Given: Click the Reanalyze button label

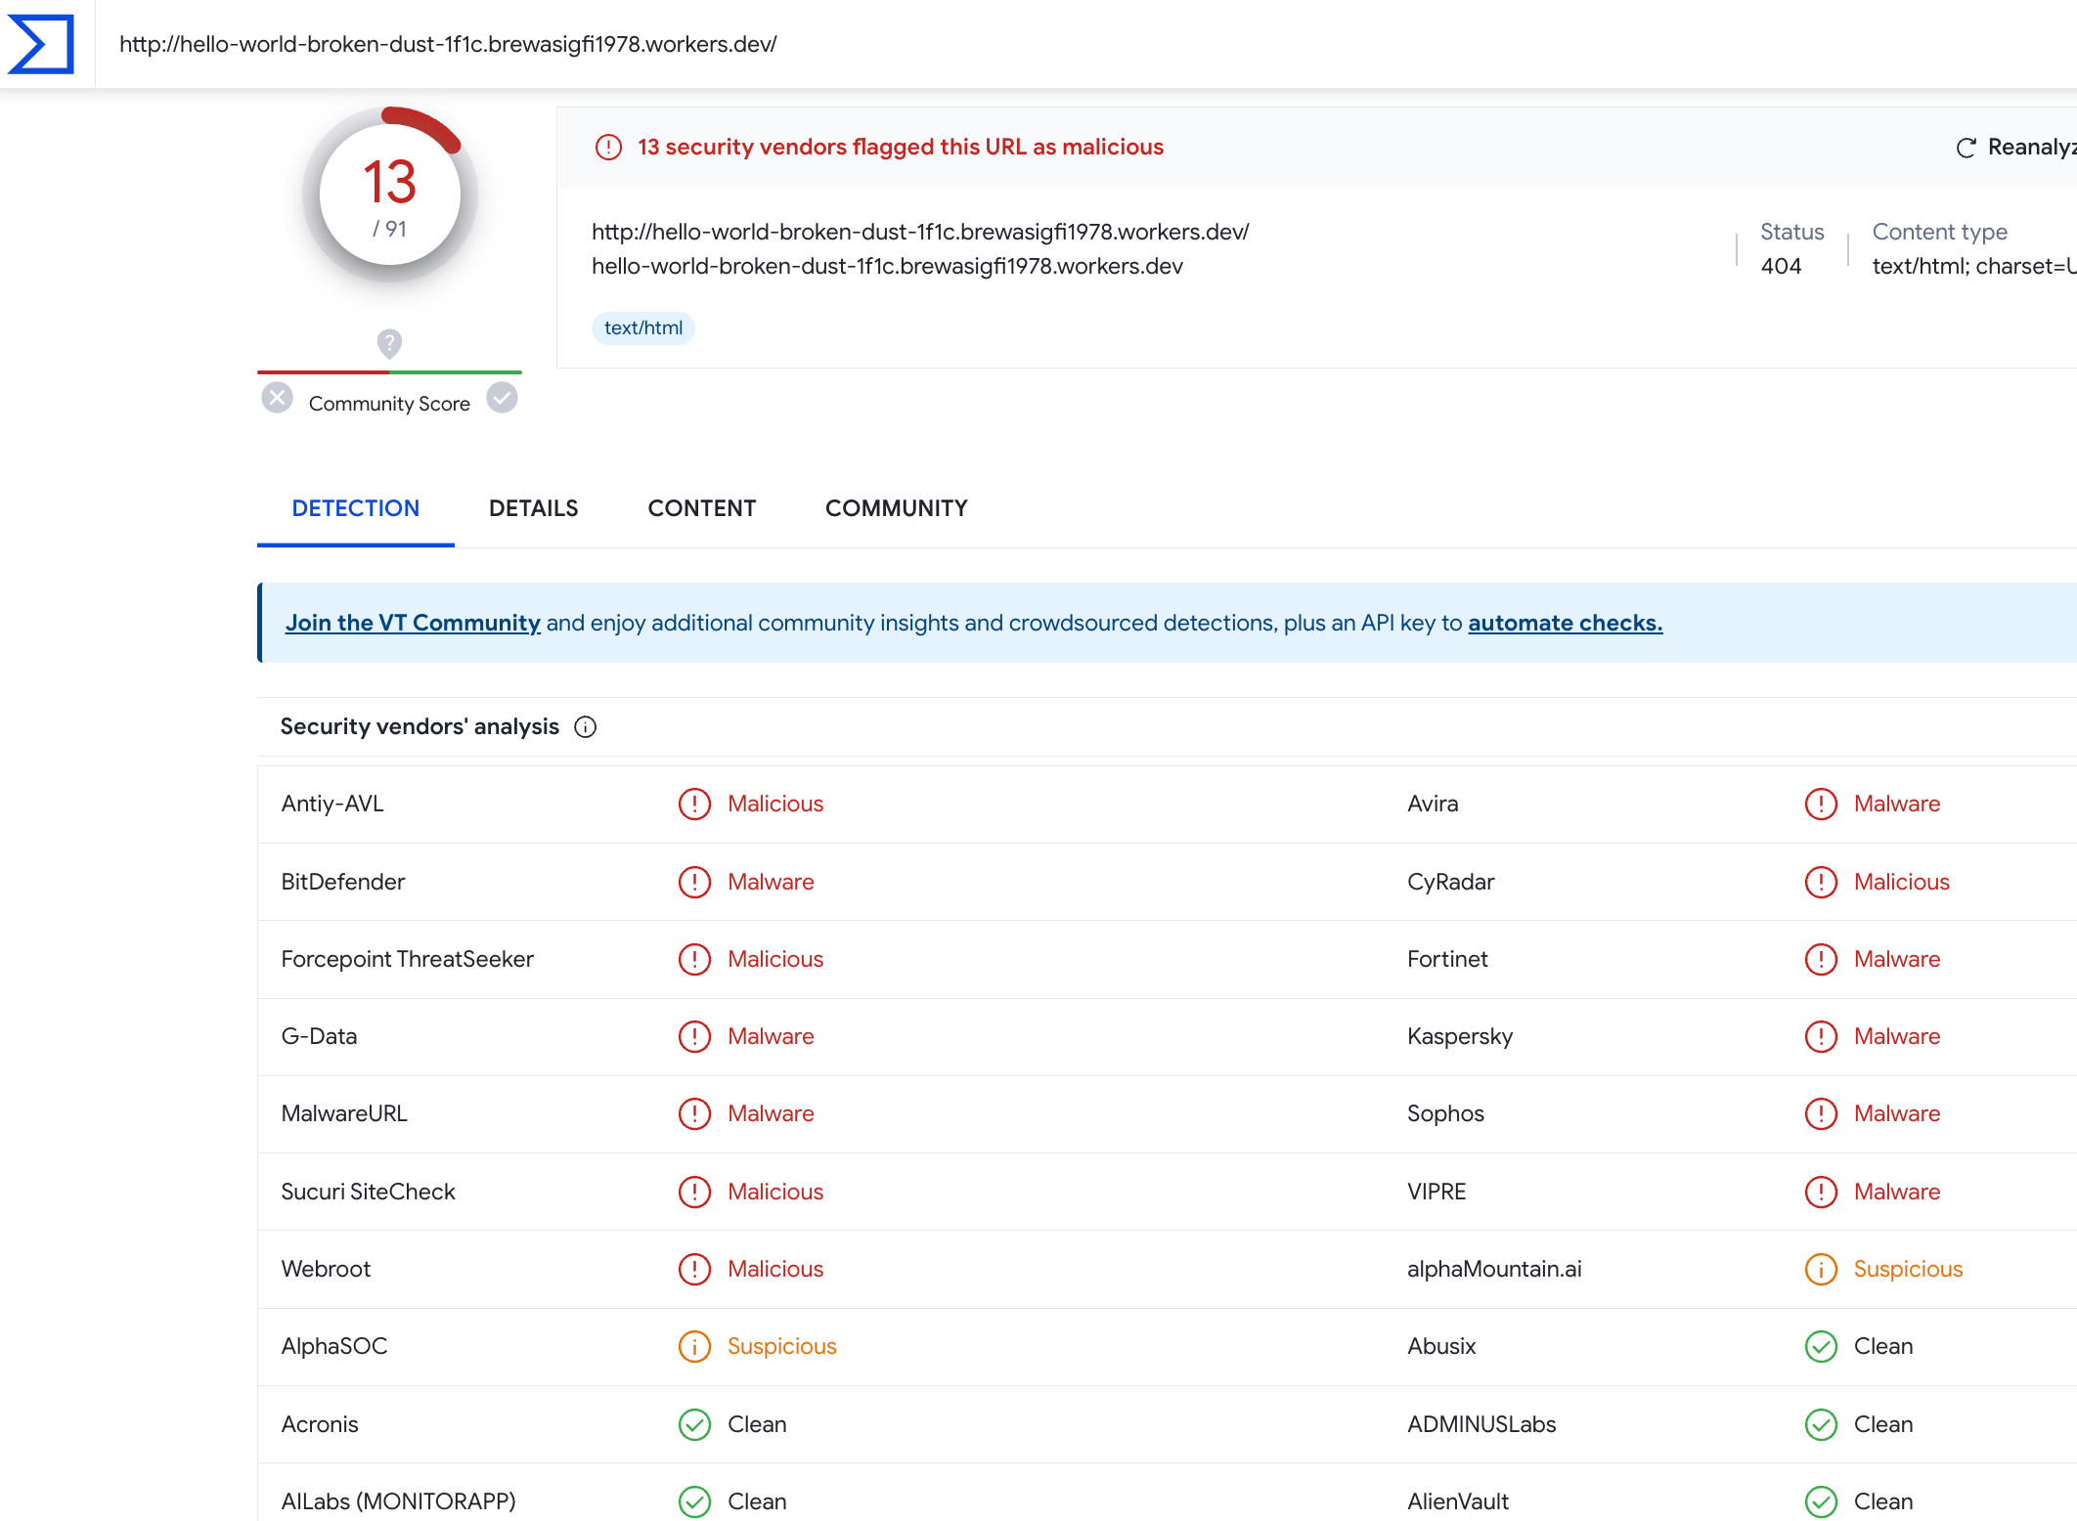Looking at the screenshot, I should point(2032,147).
